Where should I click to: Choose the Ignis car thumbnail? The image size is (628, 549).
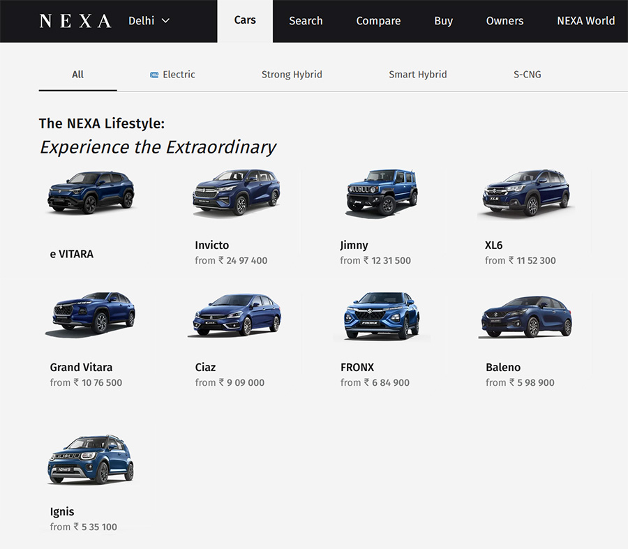click(91, 459)
